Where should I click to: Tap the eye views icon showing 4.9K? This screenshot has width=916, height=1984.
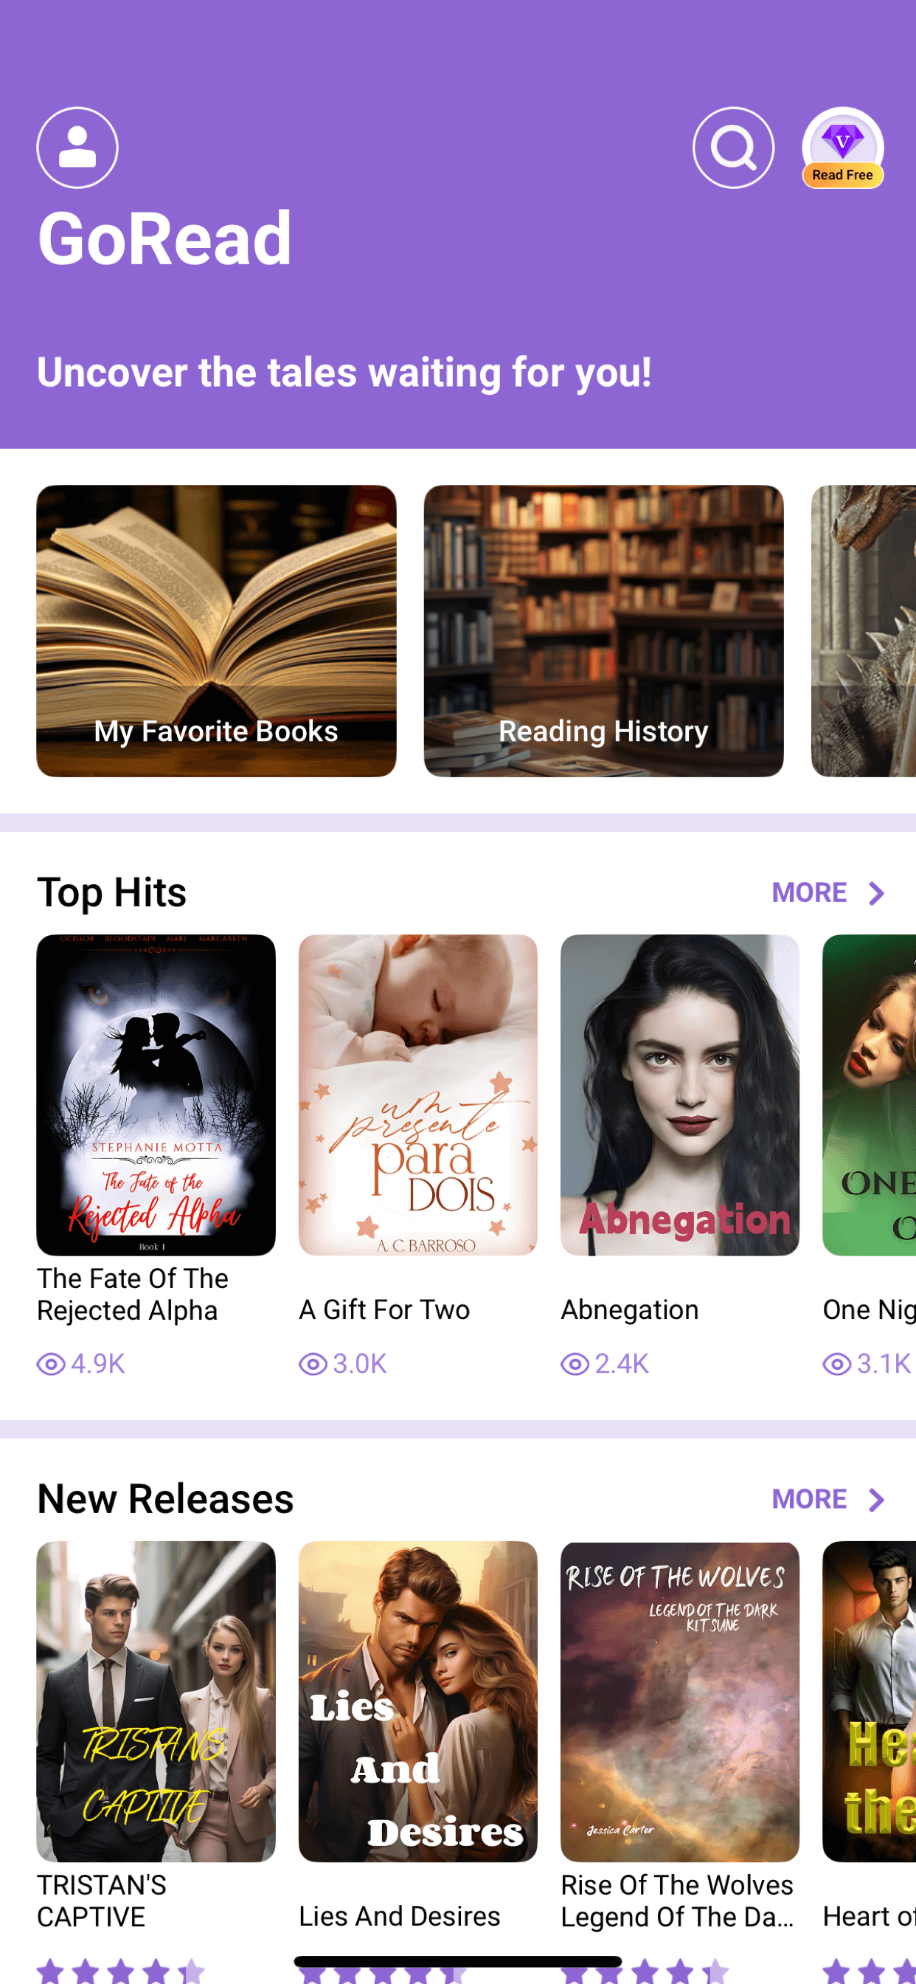pos(51,1364)
